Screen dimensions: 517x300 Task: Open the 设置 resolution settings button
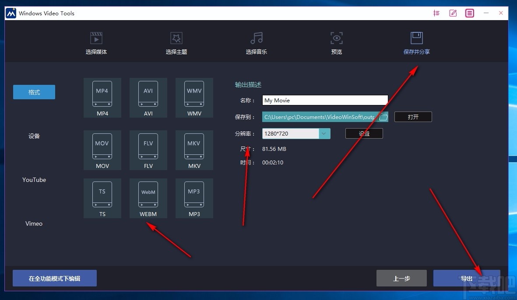tap(364, 133)
